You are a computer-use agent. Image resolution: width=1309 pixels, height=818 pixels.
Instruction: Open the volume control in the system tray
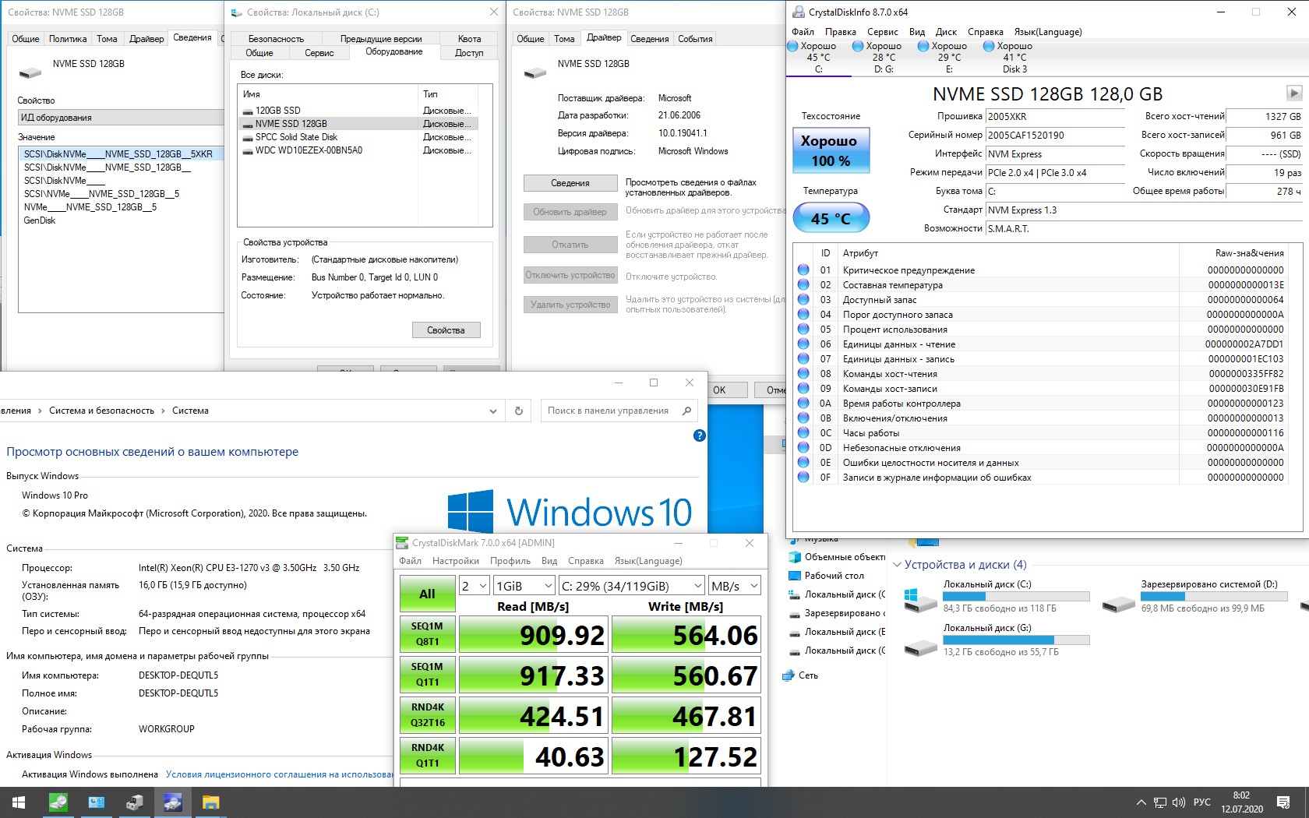(x=1178, y=802)
